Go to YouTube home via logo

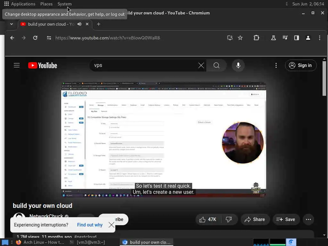tap(43, 65)
